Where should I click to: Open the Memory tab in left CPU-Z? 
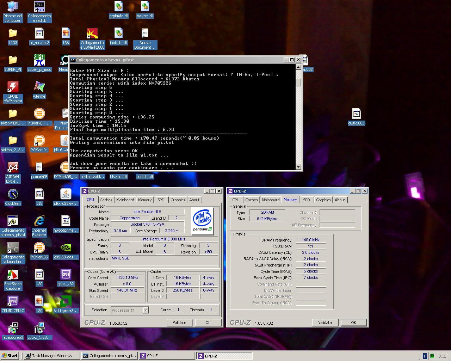(x=145, y=200)
